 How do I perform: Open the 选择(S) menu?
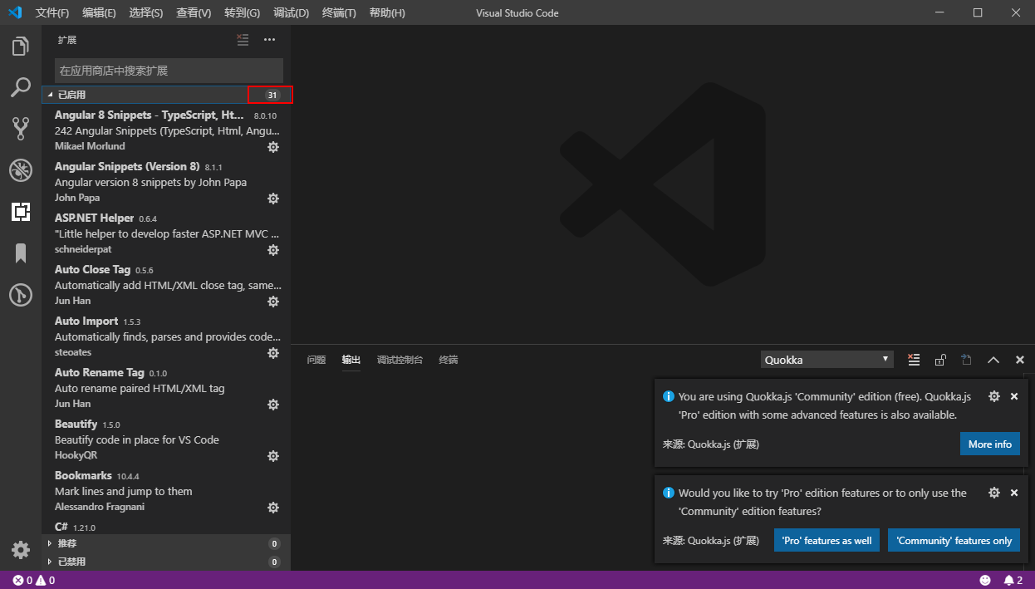(x=146, y=12)
